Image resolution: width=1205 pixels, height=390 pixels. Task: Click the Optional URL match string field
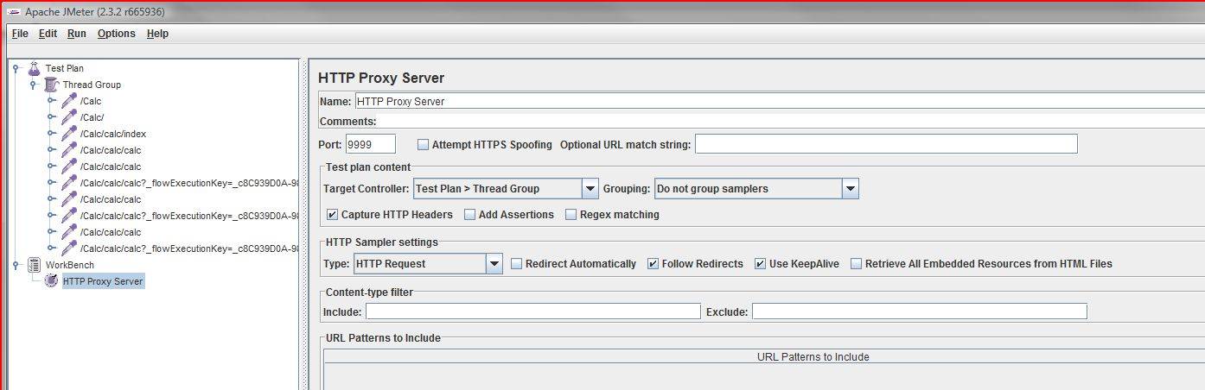[886, 144]
